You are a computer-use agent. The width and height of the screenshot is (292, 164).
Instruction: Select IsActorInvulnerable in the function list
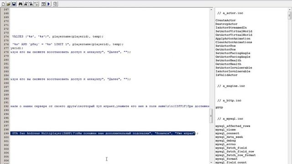pos(233,71)
